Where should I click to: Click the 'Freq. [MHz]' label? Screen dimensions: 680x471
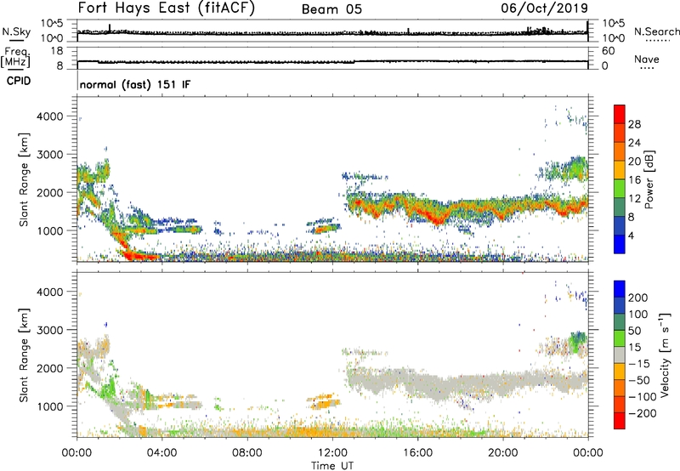point(16,57)
